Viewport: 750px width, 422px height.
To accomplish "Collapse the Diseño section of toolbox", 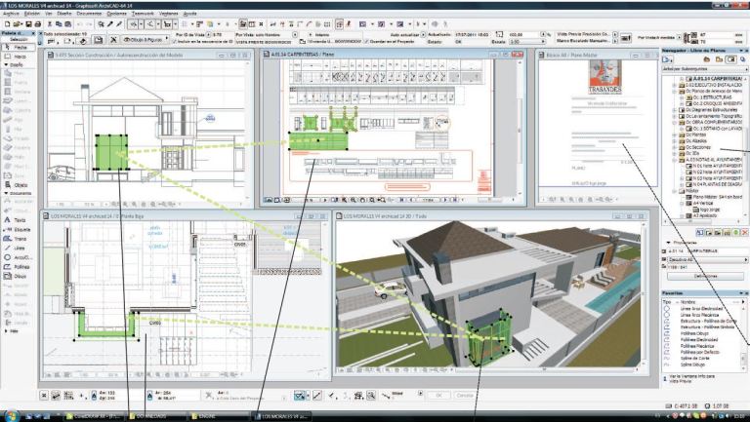I will click(6, 65).
